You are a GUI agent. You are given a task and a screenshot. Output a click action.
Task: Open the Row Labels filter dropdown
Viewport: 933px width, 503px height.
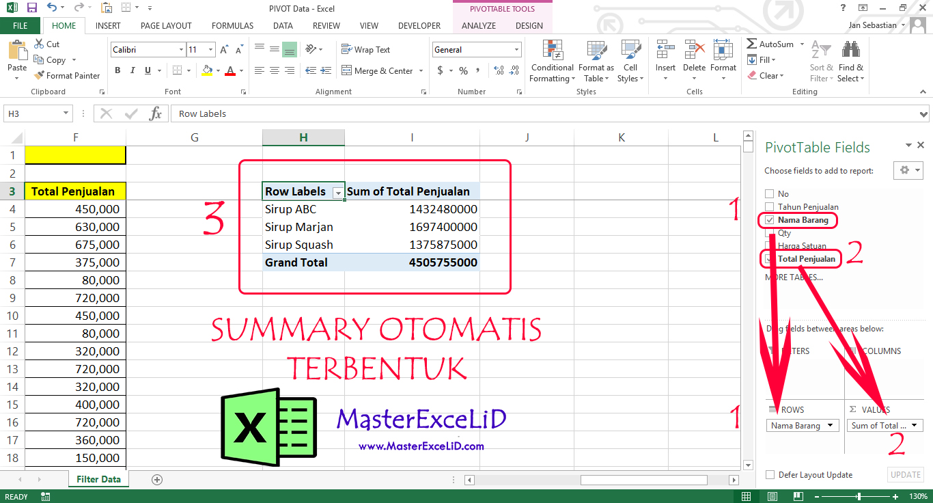[x=337, y=193]
